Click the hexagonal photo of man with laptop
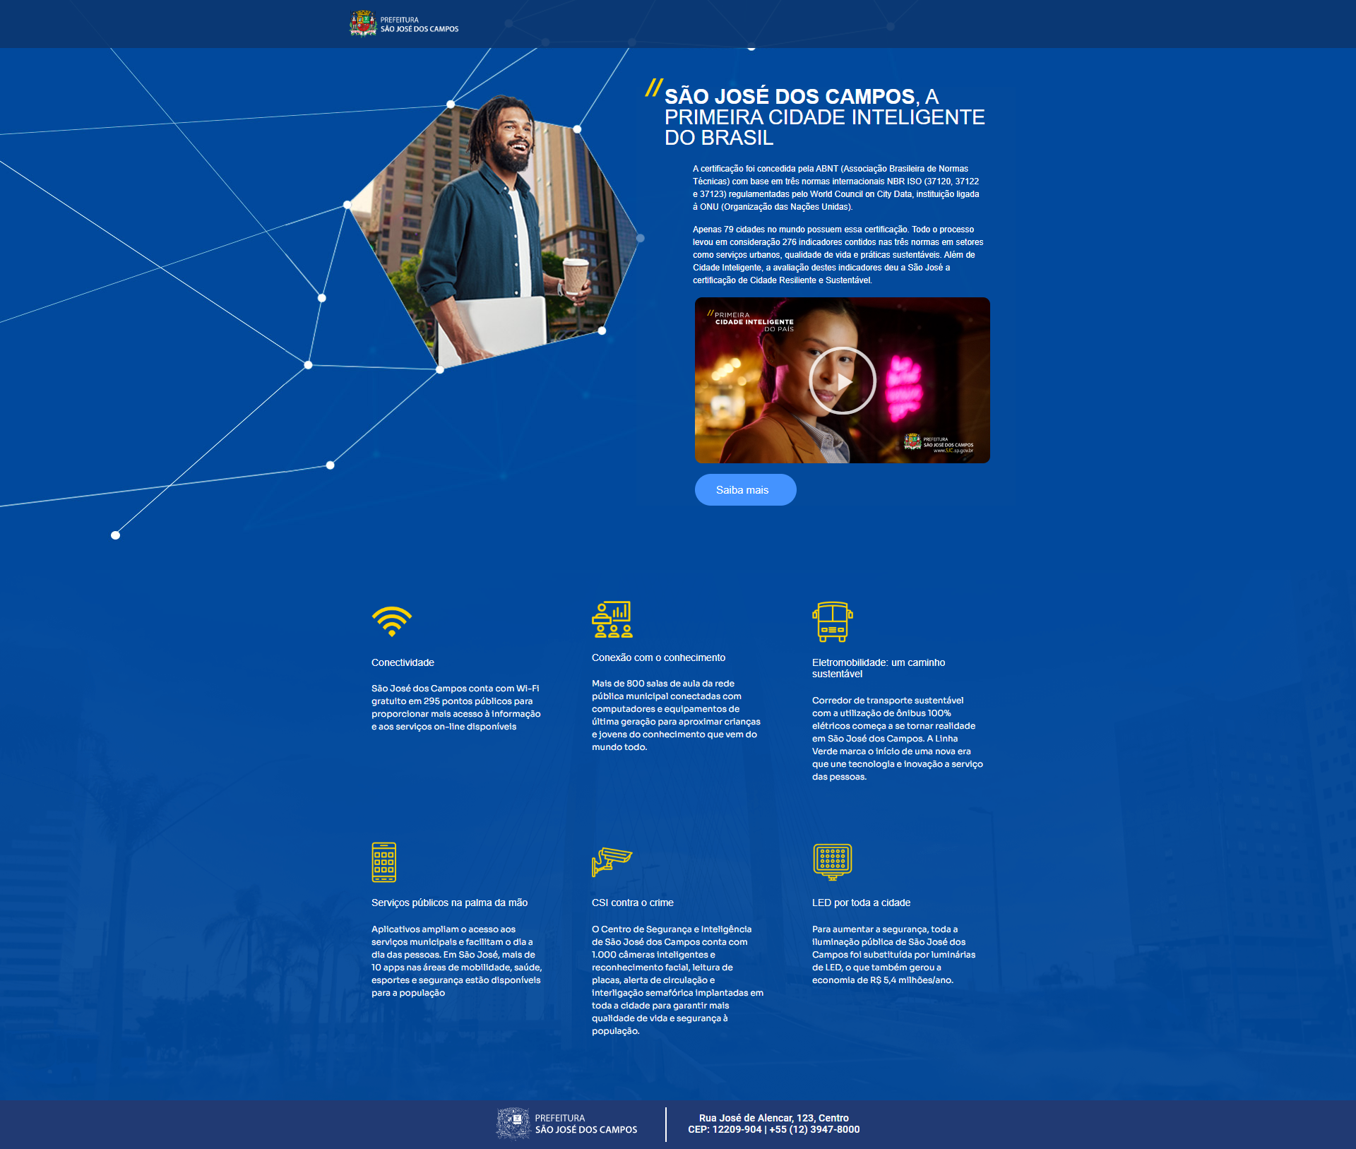The image size is (1356, 1149). tap(494, 233)
